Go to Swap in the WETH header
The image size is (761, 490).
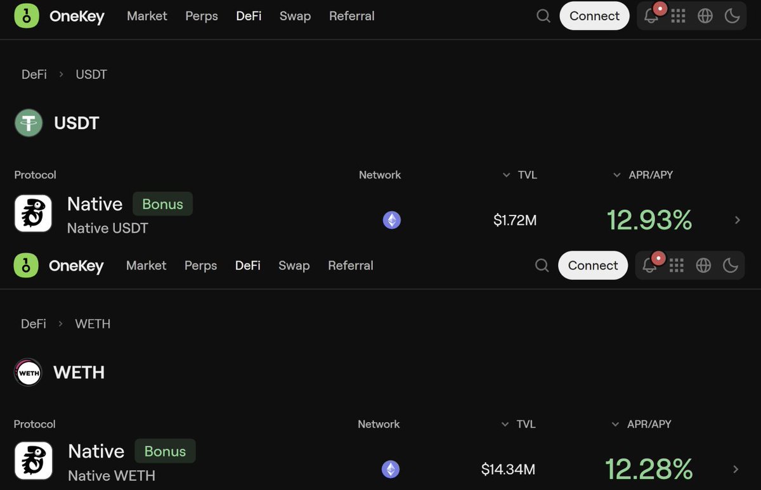click(294, 266)
